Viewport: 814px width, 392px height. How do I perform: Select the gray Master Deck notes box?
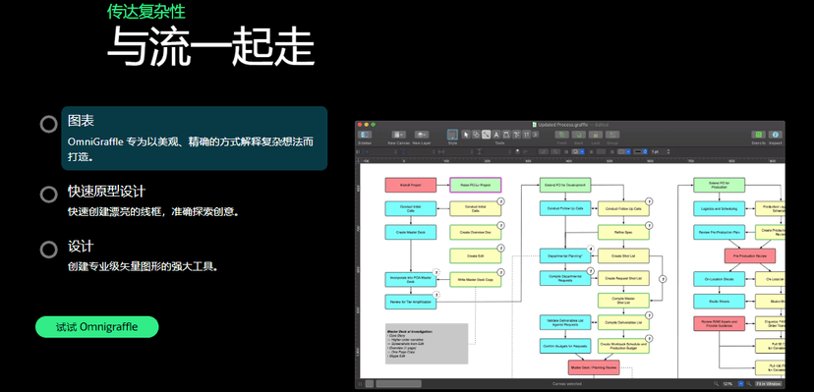427,344
